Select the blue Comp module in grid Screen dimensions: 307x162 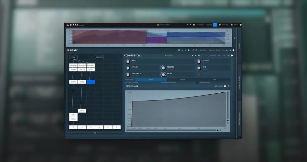(91, 82)
